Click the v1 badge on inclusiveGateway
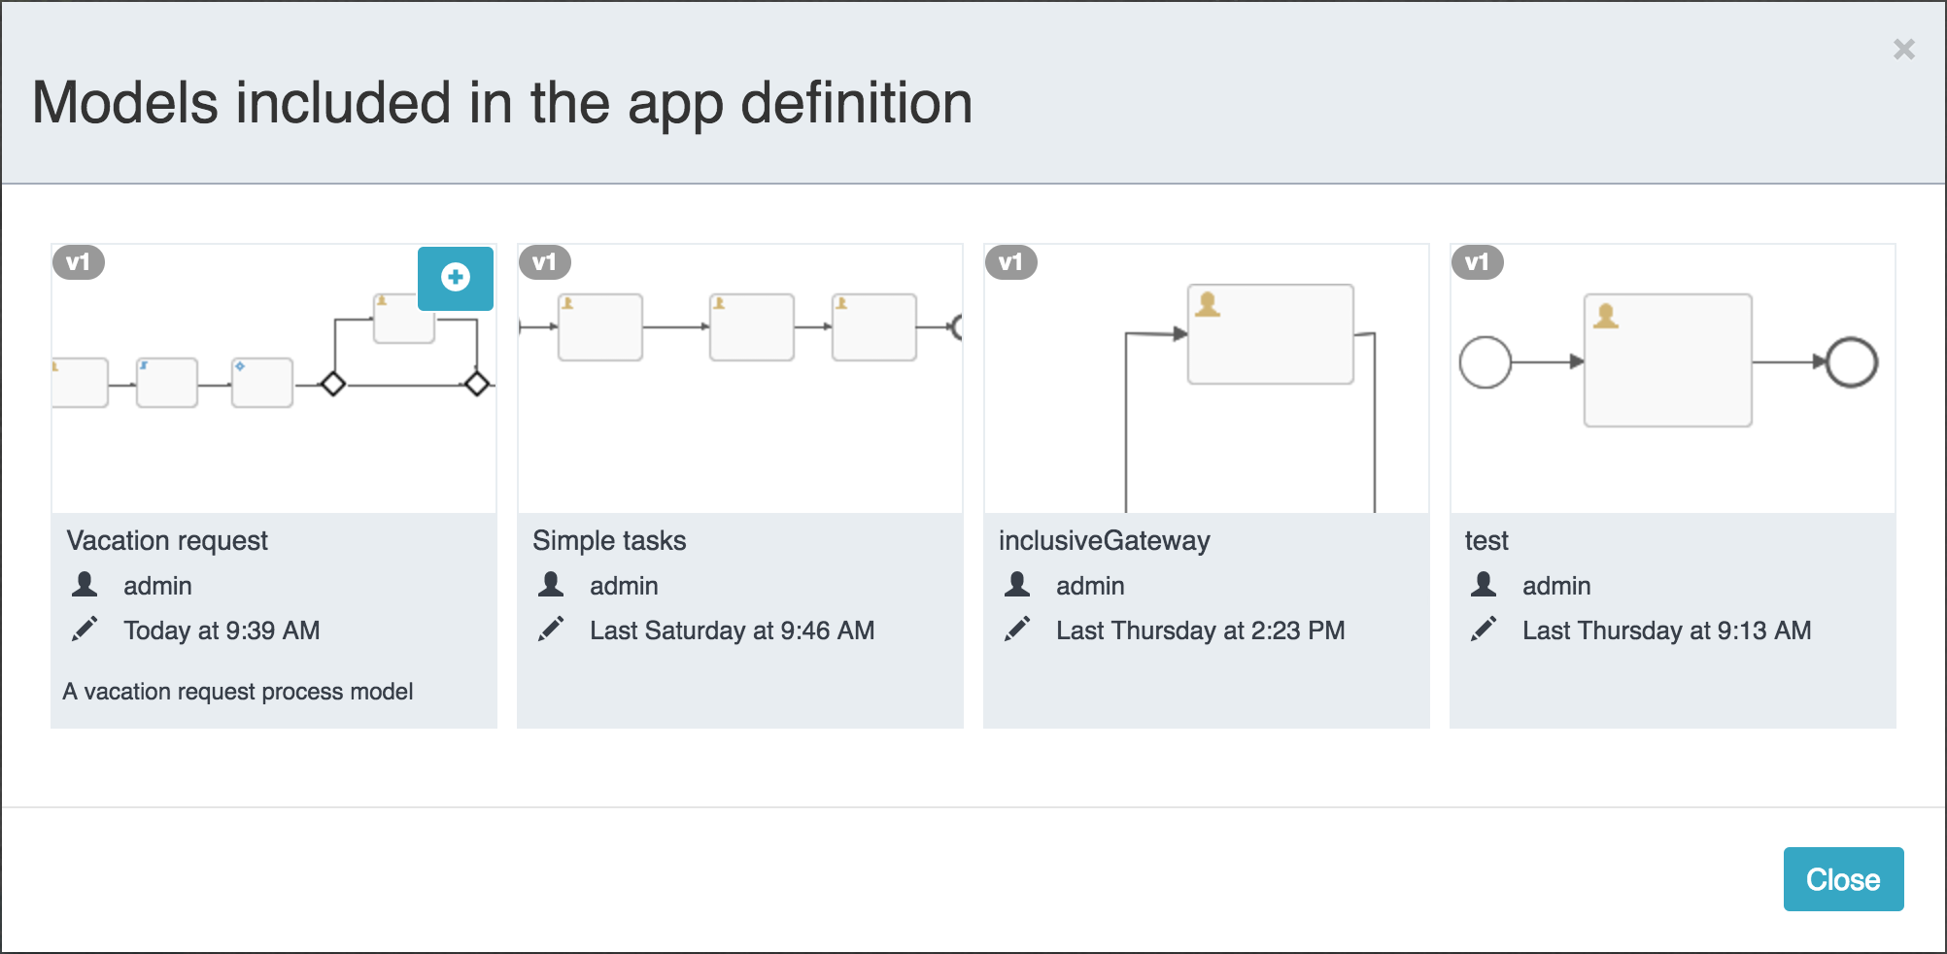 click(x=1011, y=262)
